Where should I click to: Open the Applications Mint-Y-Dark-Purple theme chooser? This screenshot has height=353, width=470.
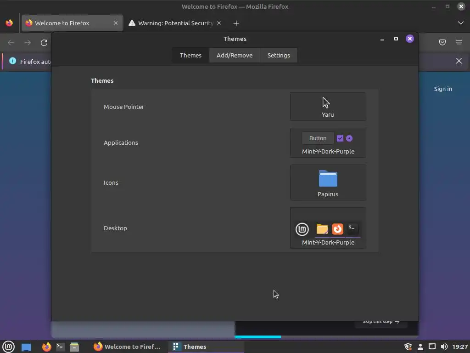point(328,142)
